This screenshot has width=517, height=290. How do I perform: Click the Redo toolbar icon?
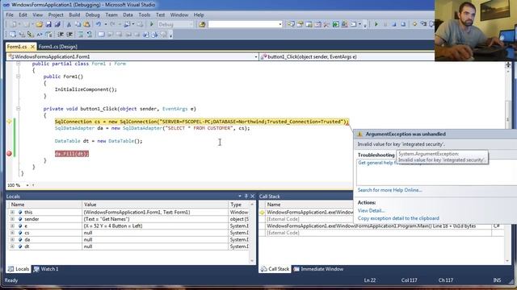(112, 24)
